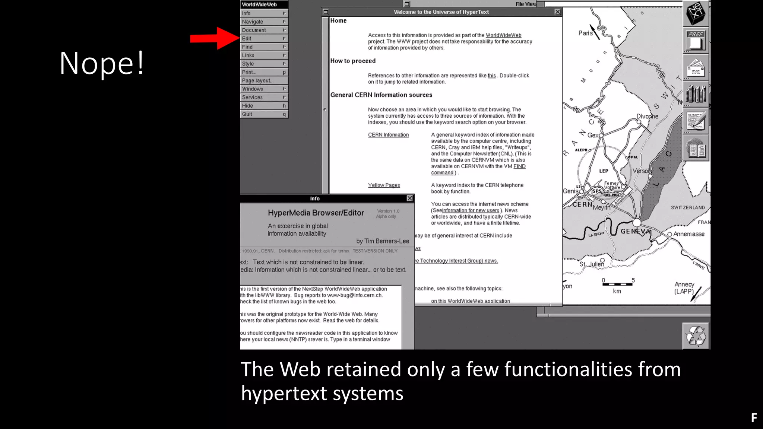Open the Document submenu
This screenshot has width=763, height=429.
click(264, 30)
